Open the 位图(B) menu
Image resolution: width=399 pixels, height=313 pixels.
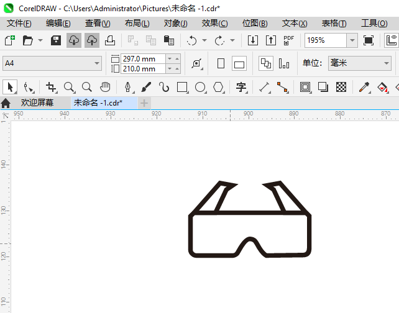255,24
